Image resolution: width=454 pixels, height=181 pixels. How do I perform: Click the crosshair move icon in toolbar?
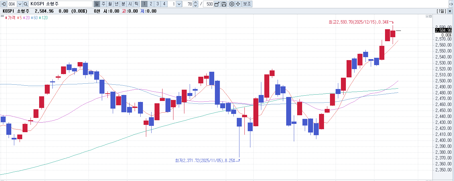(x=238, y=4)
